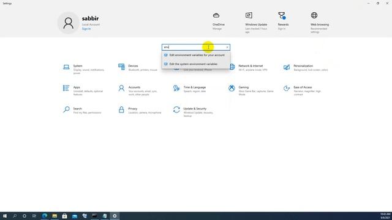Open File Explorer from the taskbar
The image size is (392, 220).
click(55, 216)
